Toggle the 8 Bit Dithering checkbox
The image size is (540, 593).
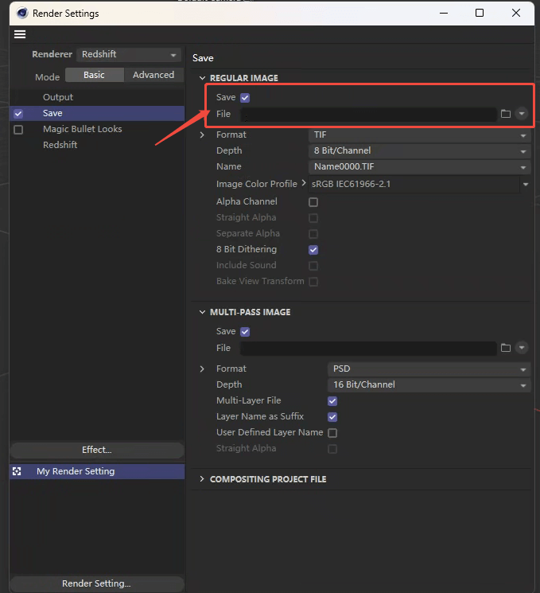point(313,250)
